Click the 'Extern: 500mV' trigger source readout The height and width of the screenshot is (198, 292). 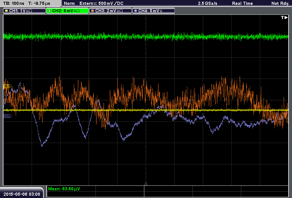[x=102, y=3]
